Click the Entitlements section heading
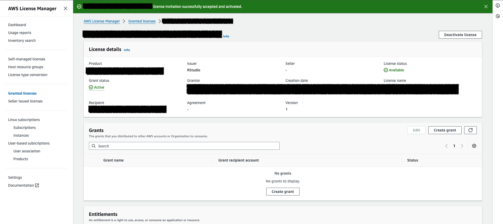This screenshot has height=224, width=503. click(103, 214)
